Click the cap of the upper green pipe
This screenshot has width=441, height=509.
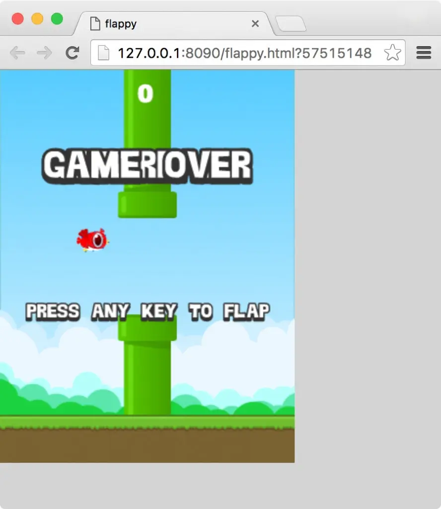147,205
